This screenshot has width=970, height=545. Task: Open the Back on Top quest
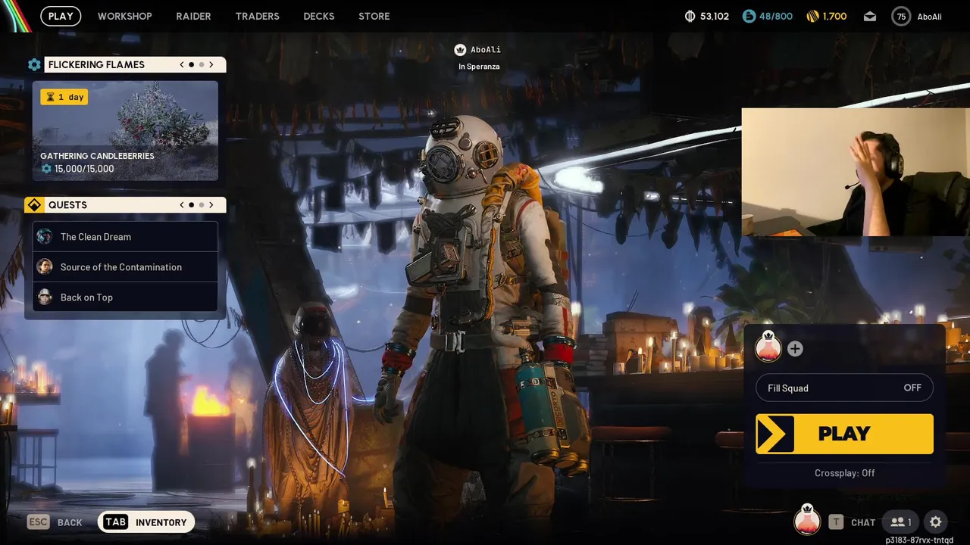click(125, 297)
